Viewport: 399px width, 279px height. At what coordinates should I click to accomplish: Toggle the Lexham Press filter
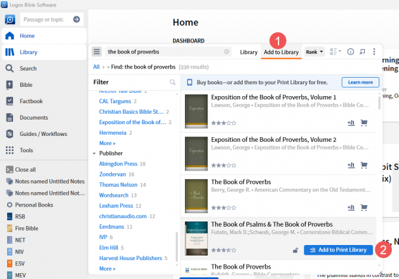116,206
